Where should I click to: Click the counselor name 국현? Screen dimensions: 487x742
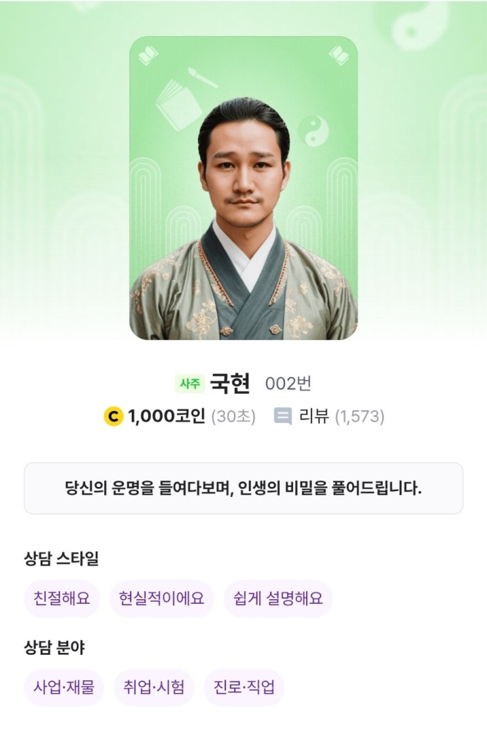(229, 383)
